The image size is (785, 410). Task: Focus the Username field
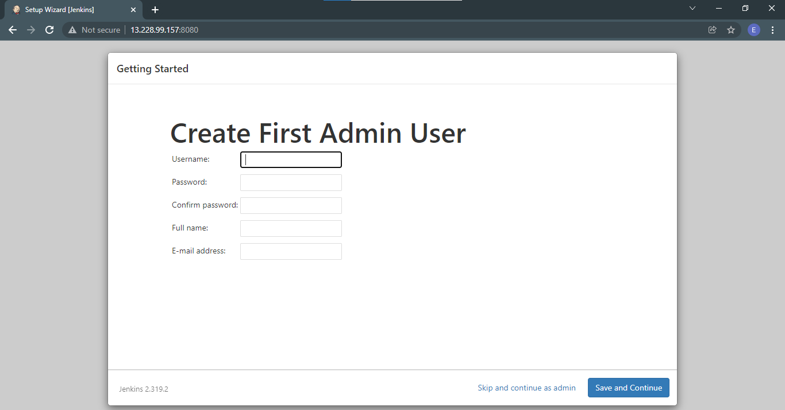pyautogui.click(x=291, y=159)
